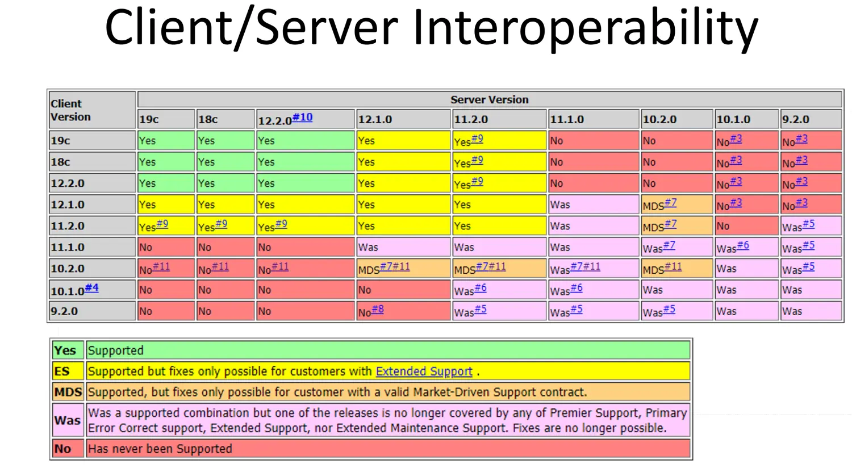Viewport: 852px width, 468px height.
Task: Click Was #7#11 footnote in client 10.2.0 row
Action: coord(585,266)
